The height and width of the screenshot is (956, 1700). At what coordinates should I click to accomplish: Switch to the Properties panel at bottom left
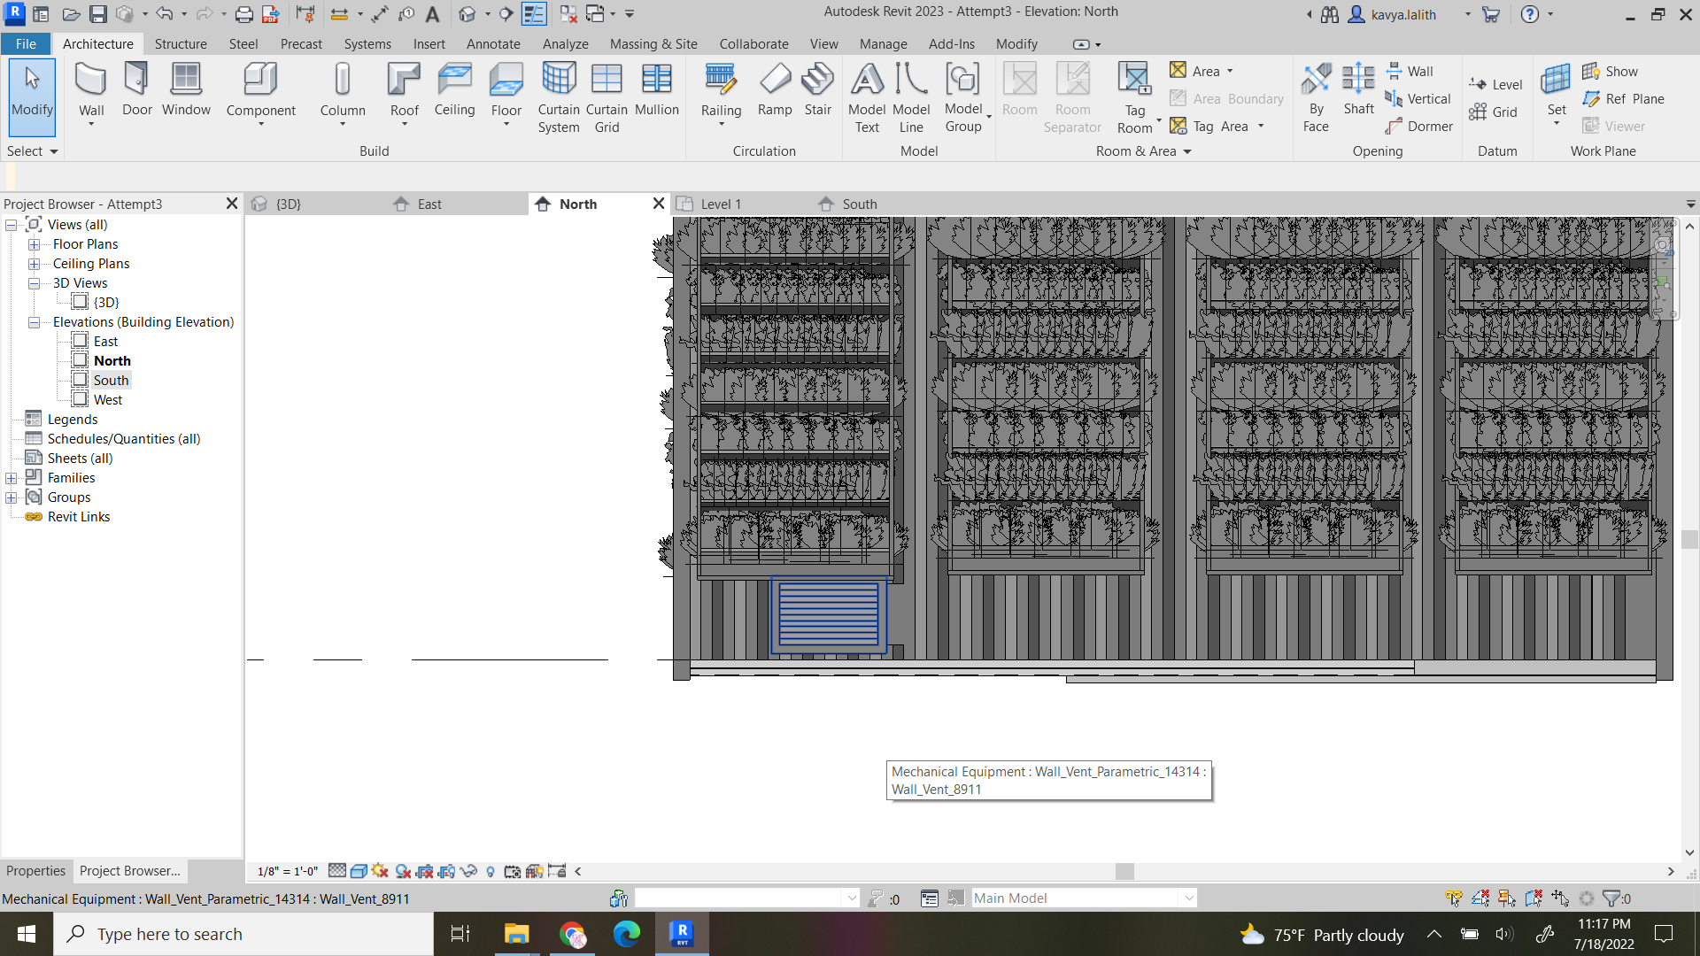35,870
